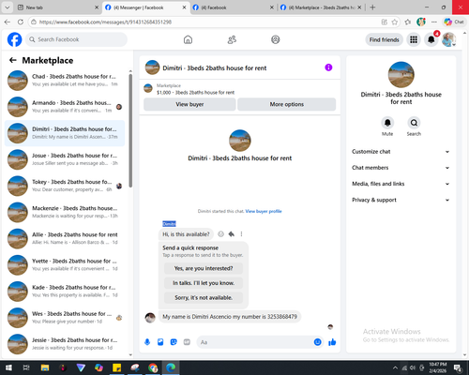Expand Customize chat section
The image size is (469, 375).
[x=401, y=152]
